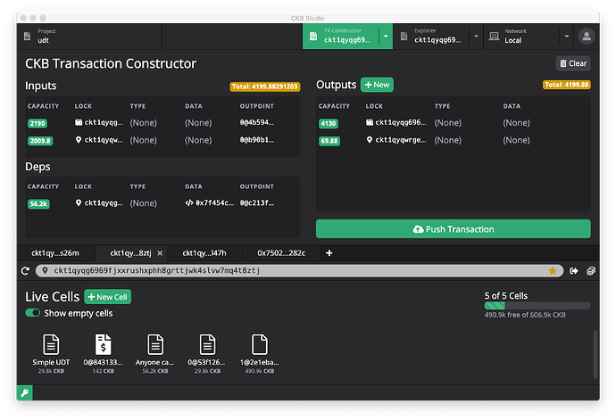This screenshot has height=420, width=616.
Task: Add new output with New button
Action: point(377,85)
